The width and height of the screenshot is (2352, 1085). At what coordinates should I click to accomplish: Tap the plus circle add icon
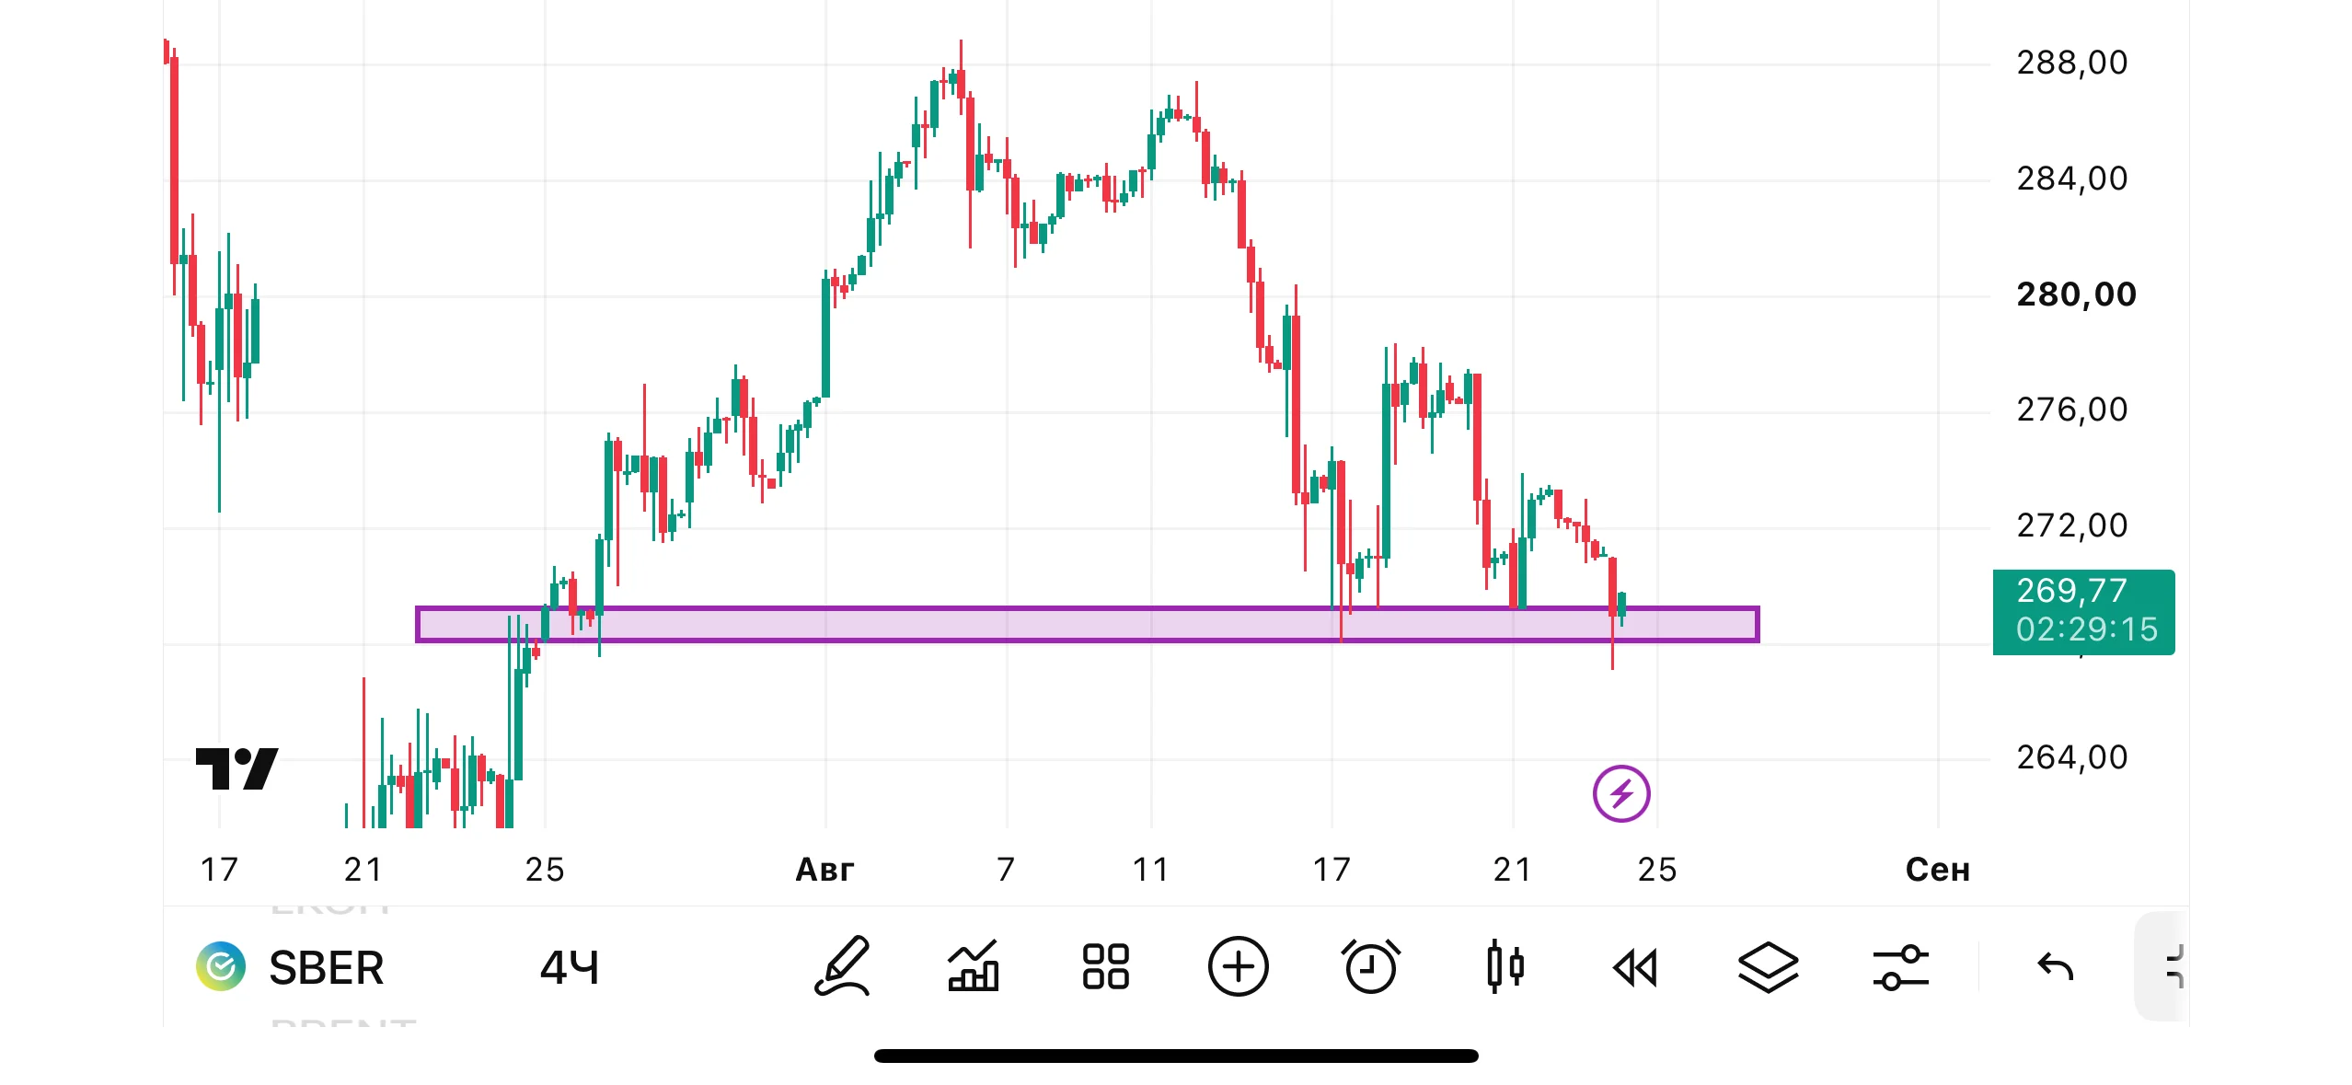pos(1238,966)
